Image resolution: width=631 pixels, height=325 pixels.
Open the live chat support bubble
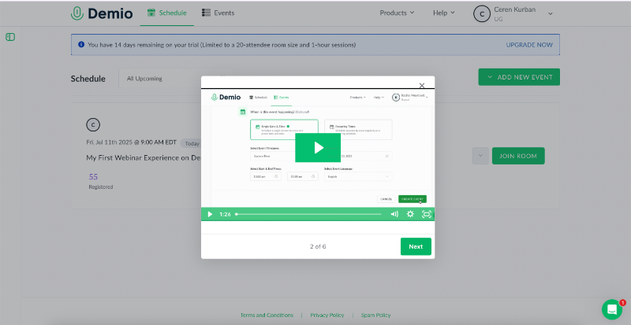612,309
